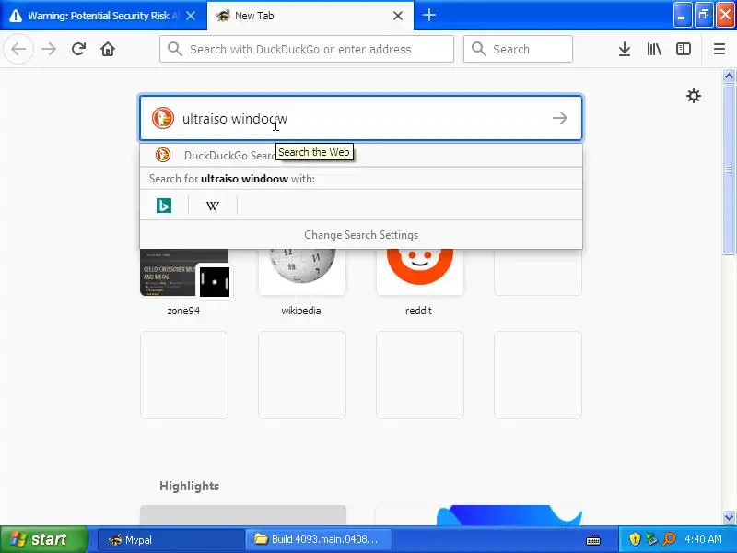
Task: Open the Windows start menu
Action: pos(43,539)
